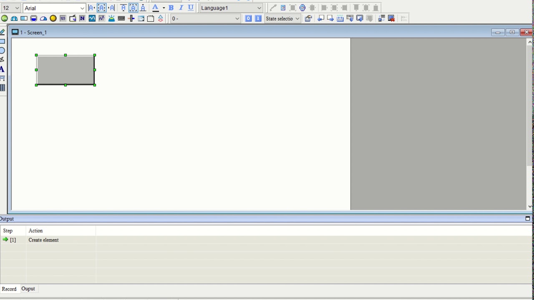Image resolution: width=534 pixels, height=300 pixels.
Task: Toggle bold formatting
Action: point(171,8)
